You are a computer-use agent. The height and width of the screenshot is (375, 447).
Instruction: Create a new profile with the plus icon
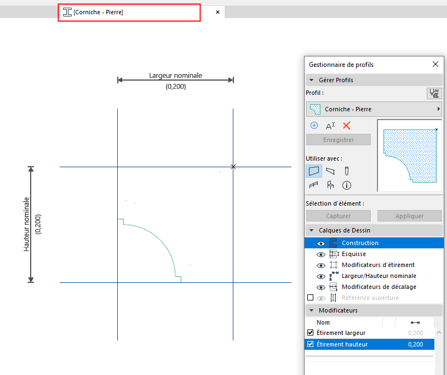click(x=314, y=126)
